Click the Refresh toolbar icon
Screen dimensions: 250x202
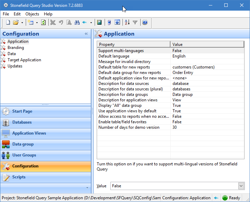(43, 23)
